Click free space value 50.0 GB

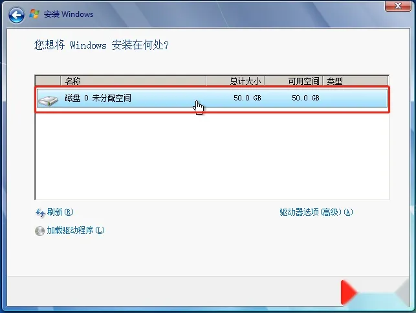point(305,98)
